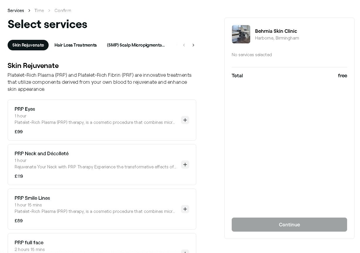Go to Services breadcrumb step

16,11
